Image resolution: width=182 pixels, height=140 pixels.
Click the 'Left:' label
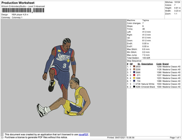(129, 32)
